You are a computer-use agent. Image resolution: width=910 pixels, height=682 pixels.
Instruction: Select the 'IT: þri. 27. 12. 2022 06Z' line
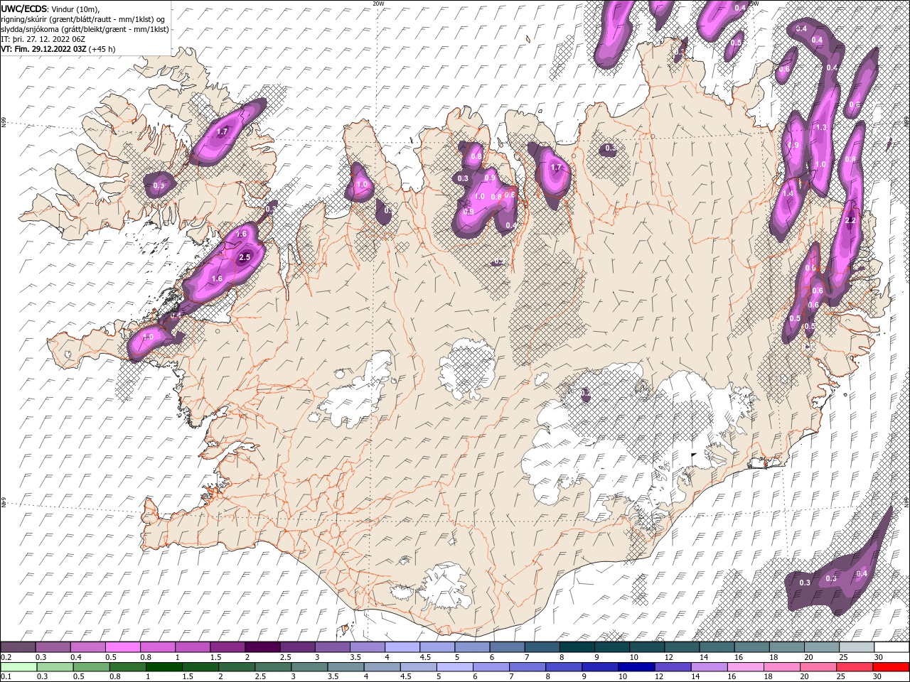coord(43,39)
